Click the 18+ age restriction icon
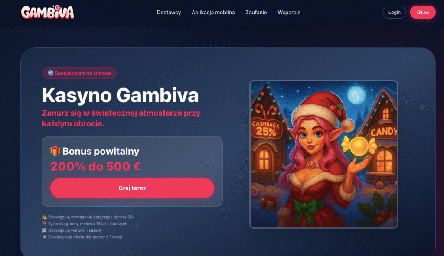The image size is (444, 256). tap(45, 224)
